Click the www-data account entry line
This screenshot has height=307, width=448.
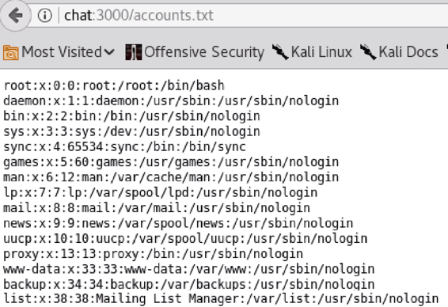[x=189, y=269]
